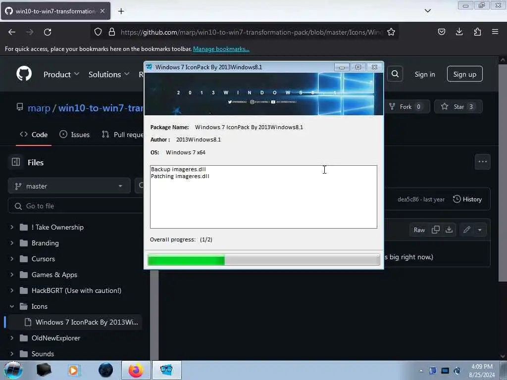Screen dimensions: 507x380
Task: Fork the repository
Action: tap(406, 107)
